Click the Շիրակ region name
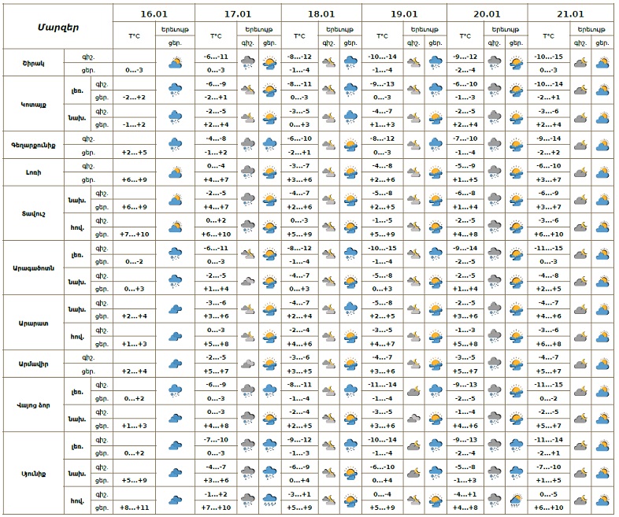 click(33, 63)
